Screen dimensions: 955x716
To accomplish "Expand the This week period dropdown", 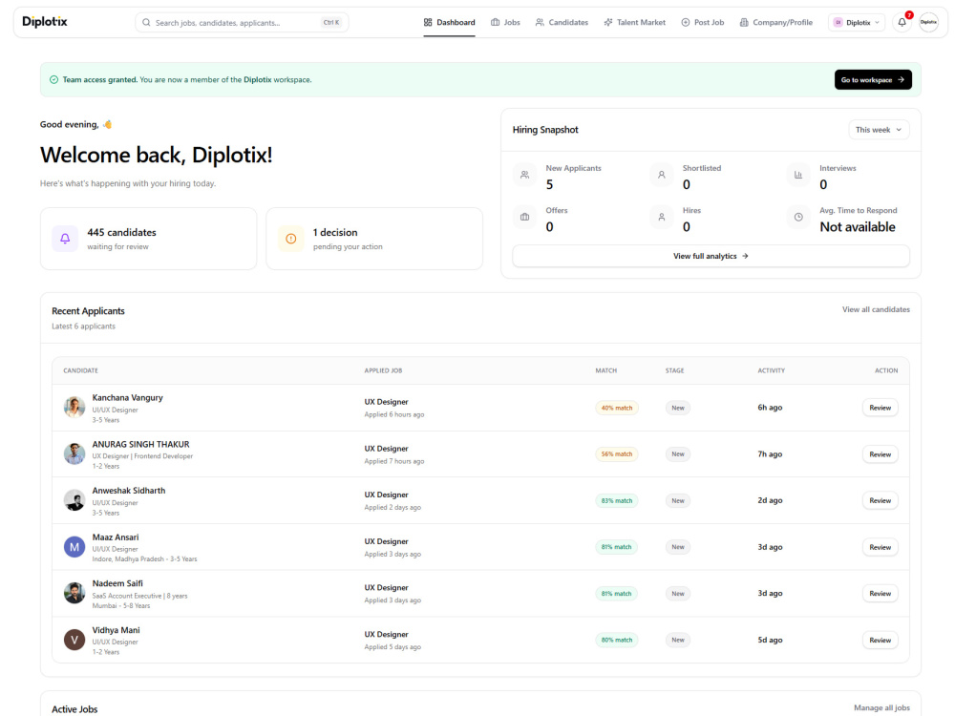I will [879, 130].
